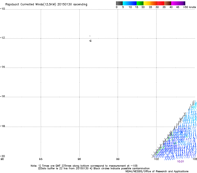
Task: Click the purple '10:31' time stamp
Action: tap(180, 162)
